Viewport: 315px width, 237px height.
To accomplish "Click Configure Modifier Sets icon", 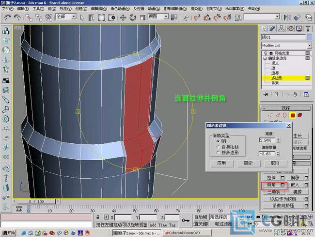I will click(x=306, y=94).
